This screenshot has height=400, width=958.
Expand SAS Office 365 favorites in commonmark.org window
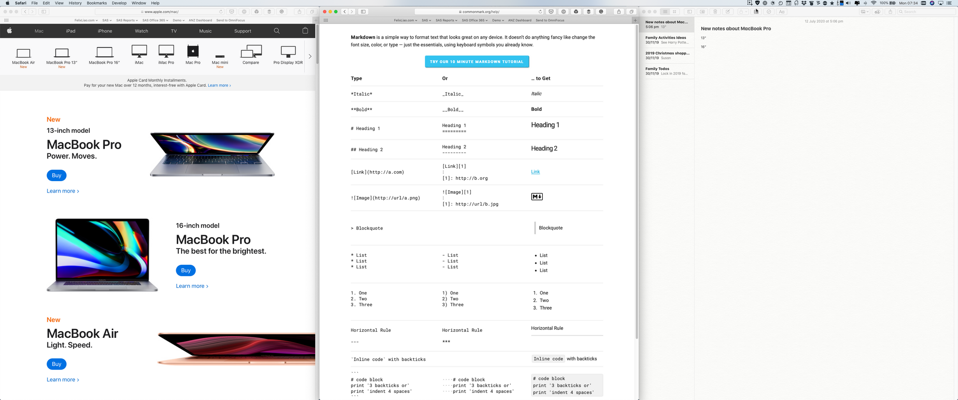(x=475, y=20)
